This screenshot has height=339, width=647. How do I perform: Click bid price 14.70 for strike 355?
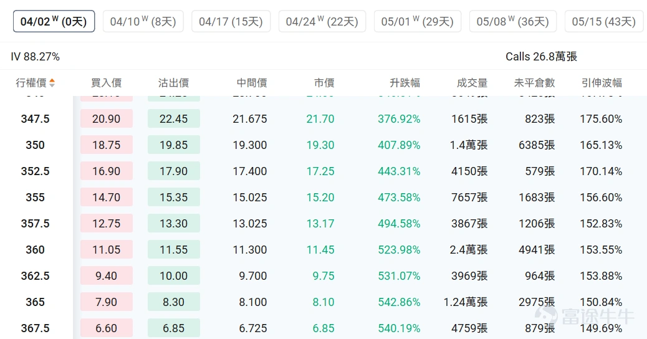tap(107, 197)
